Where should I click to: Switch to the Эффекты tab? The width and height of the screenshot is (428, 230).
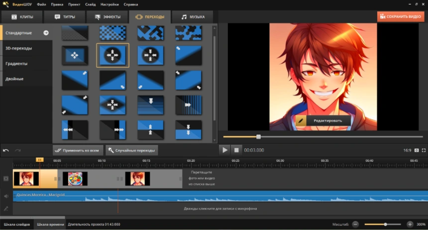click(x=107, y=17)
